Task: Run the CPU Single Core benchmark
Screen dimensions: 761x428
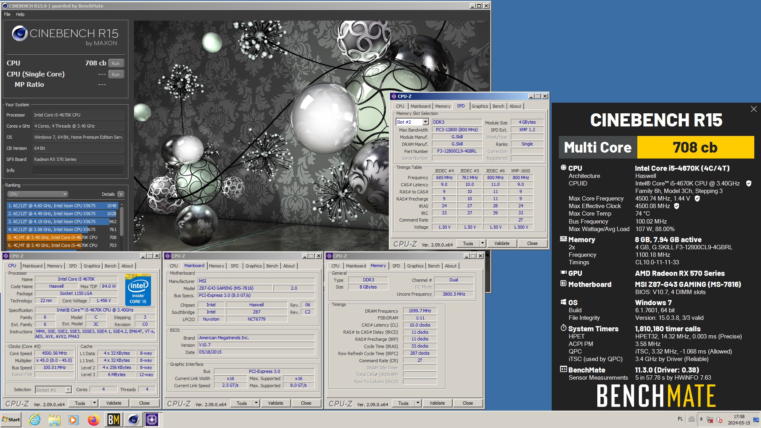Action: [x=116, y=75]
